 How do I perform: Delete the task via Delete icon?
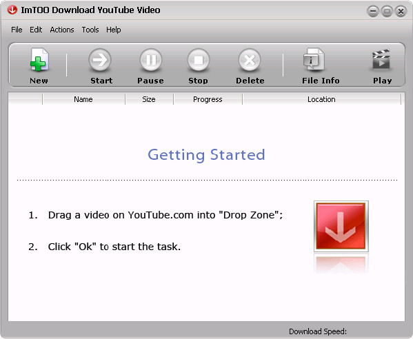click(250, 61)
